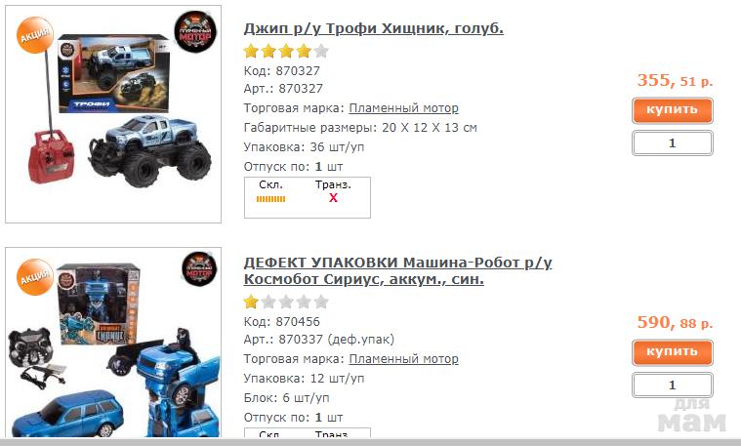Screen dimensions: 741x446
Task: Click the Пламенный мотор logo on robot image
Action: coord(199,269)
